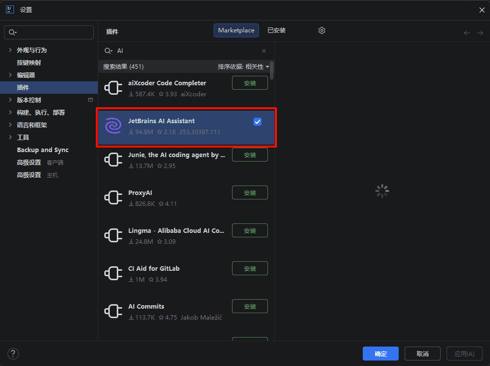Click the AI Commits plugin icon
Viewport: 490px width, 366px height.
[x=113, y=312]
